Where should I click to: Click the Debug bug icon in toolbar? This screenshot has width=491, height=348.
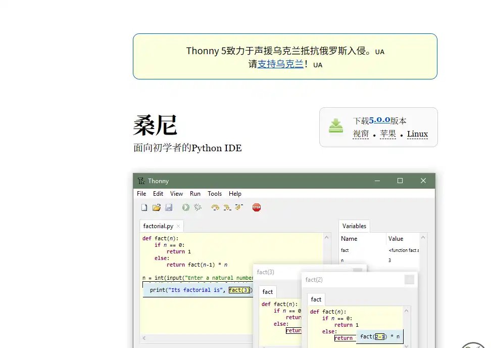coord(198,207)
